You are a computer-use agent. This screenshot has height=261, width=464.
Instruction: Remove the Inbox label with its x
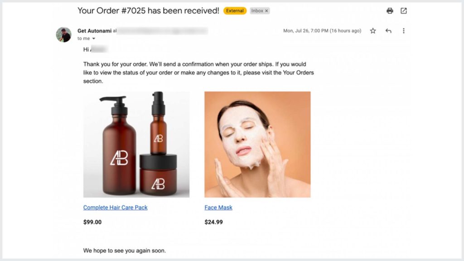point(266,11)
